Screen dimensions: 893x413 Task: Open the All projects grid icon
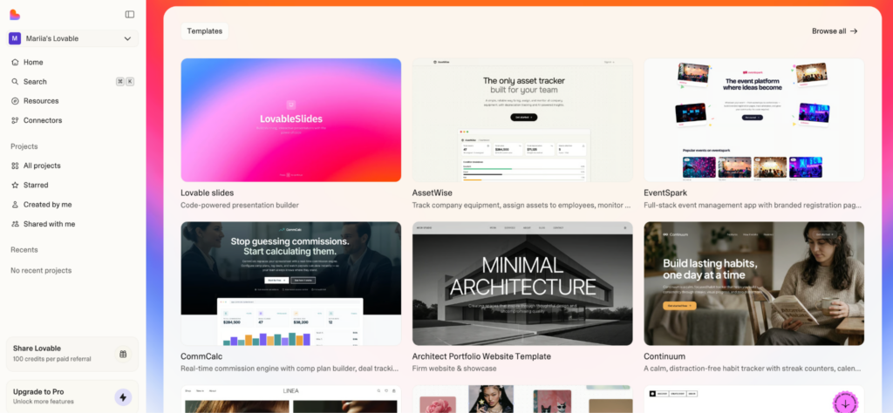pyautogui.click(x=15, y=166)
